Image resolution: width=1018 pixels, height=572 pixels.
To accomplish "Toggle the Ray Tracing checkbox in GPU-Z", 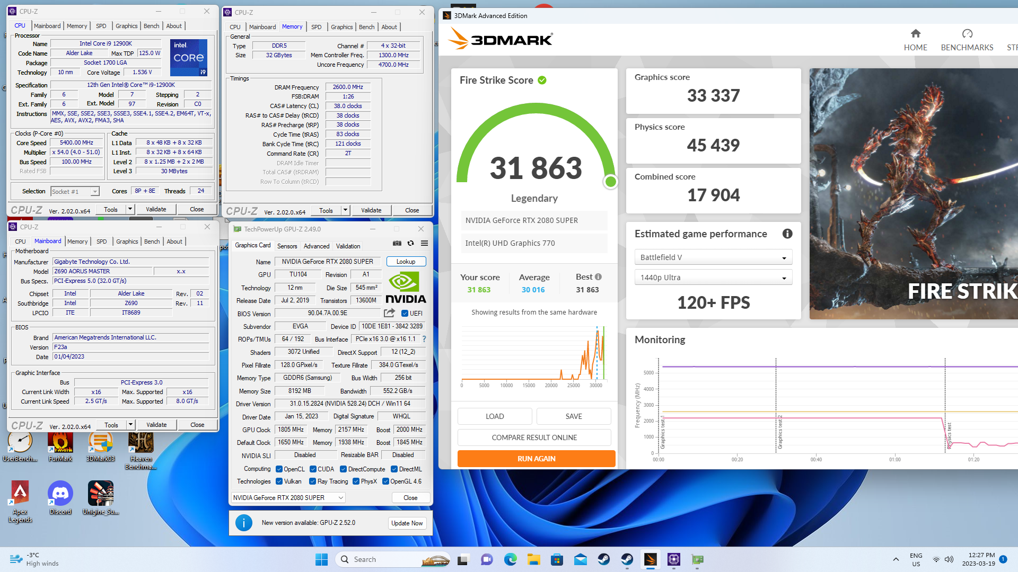I will click(312, 481).
